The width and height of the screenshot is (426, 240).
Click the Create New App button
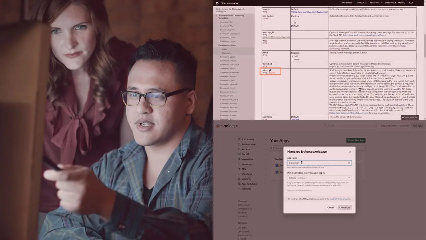(356, 140)
